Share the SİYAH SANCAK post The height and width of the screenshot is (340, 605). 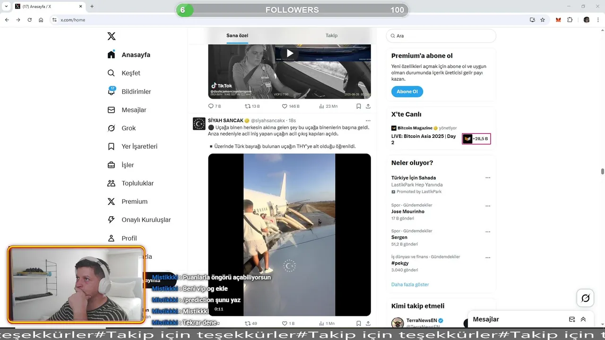368,323
